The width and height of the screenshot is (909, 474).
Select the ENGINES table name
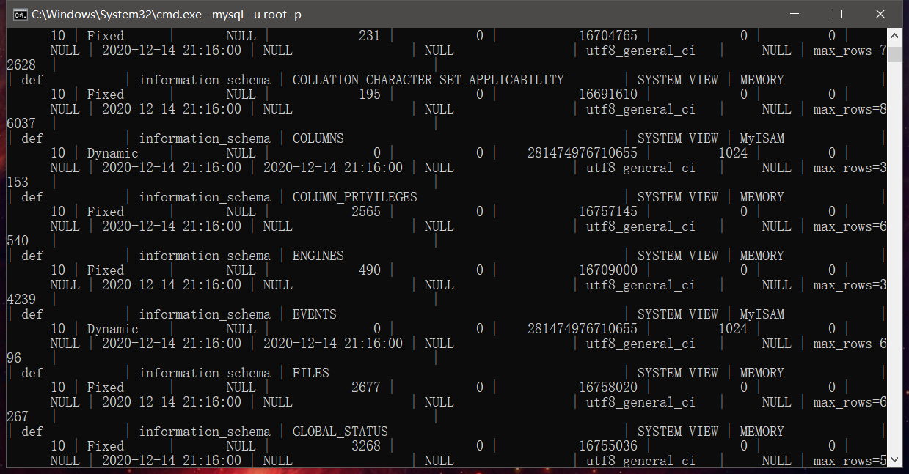point(318,256)
